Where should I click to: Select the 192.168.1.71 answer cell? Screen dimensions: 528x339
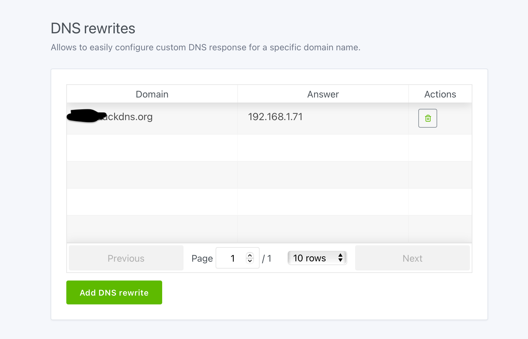323,119
